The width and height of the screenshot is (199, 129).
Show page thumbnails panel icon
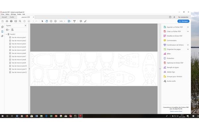coord(2,27)
